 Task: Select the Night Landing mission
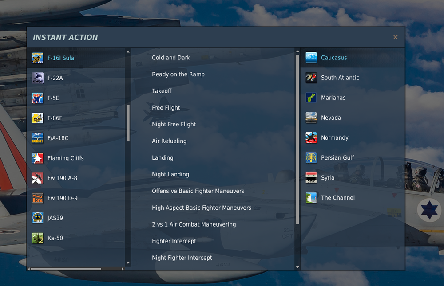[170, 175]
